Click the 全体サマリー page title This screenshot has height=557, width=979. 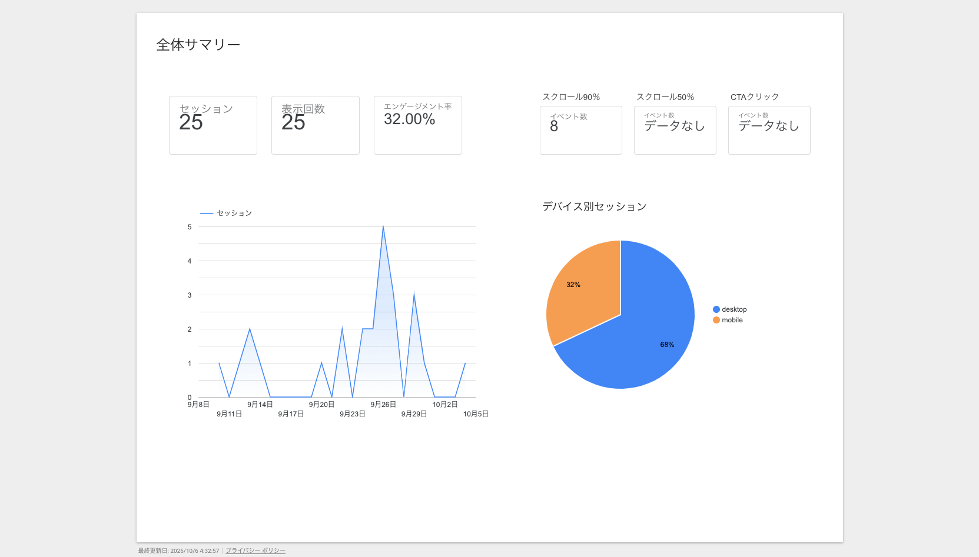coord(198,45)
